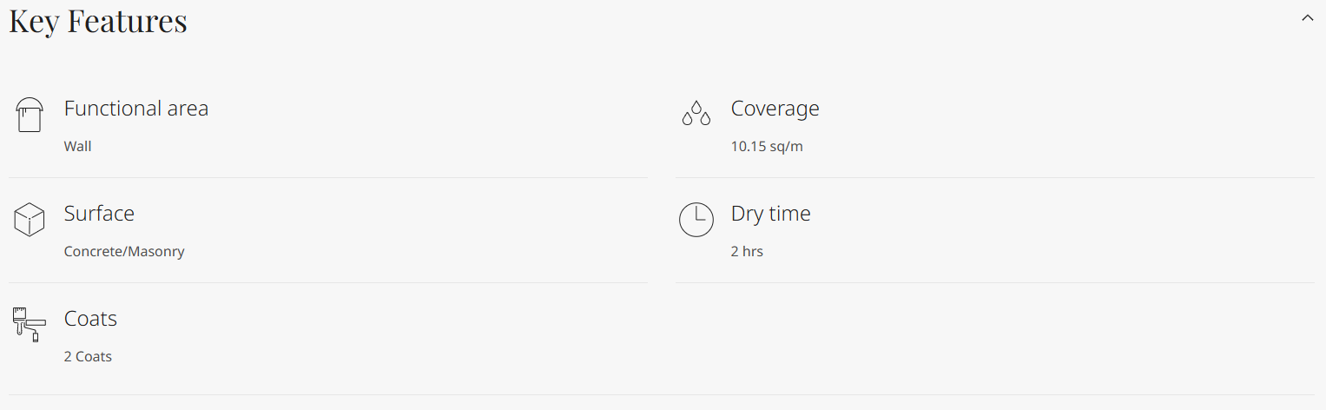Click the clock Dry time icon
The width and height of the screenshot is (1326, 410).
point(696,220)
